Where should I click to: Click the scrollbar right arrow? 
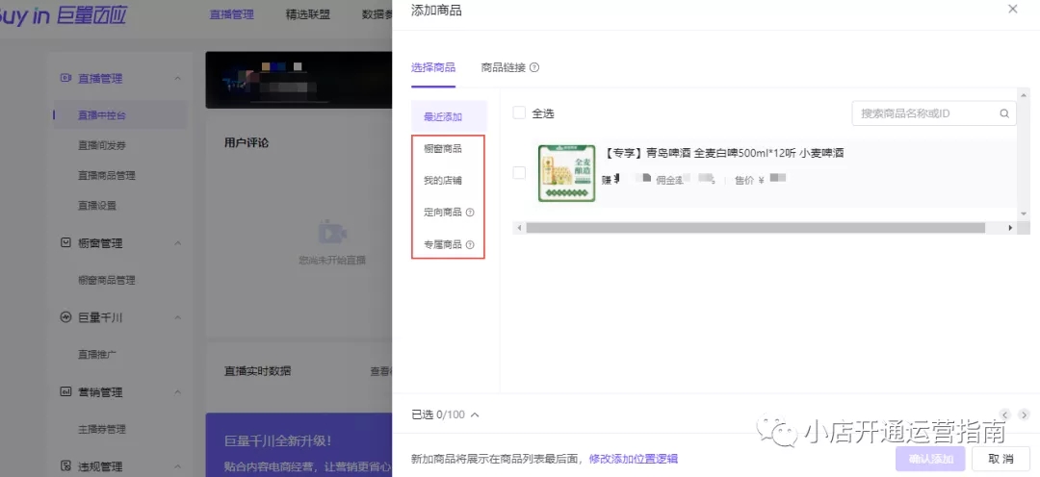click(1010, 228)
